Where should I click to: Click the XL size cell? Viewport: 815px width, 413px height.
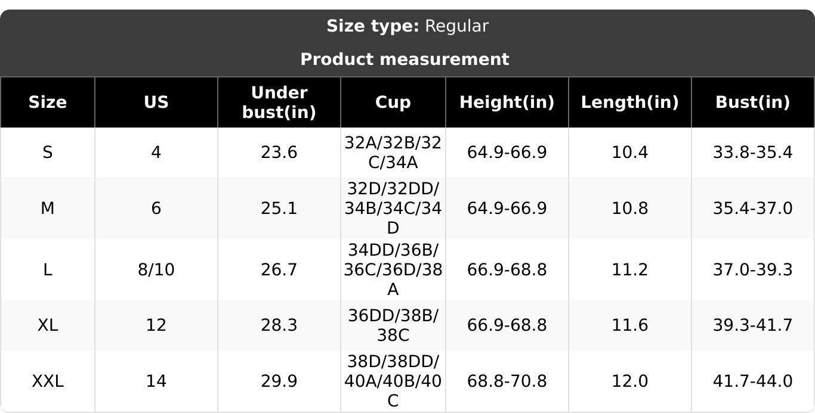coord(48,325)
